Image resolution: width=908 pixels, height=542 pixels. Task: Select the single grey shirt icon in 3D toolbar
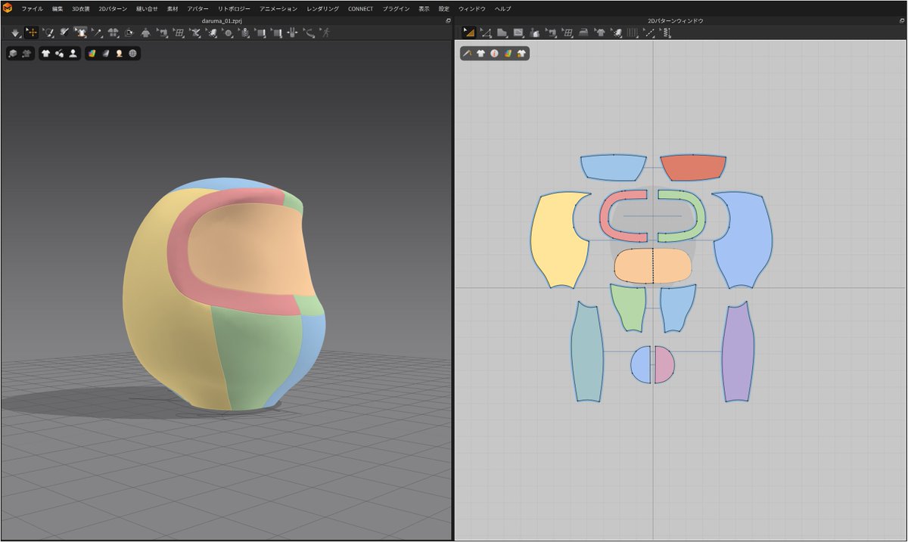145,33
